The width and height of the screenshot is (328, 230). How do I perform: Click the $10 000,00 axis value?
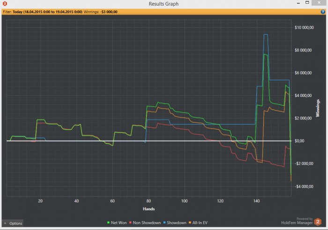pyautogui.click(x=306, y=27)
